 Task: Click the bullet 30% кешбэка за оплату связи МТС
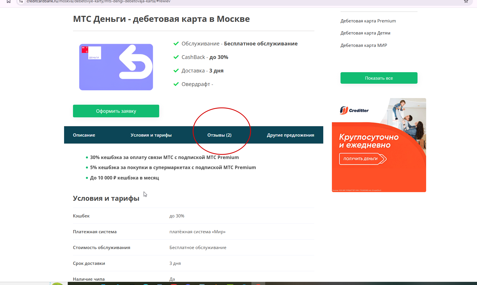[164, 157]
